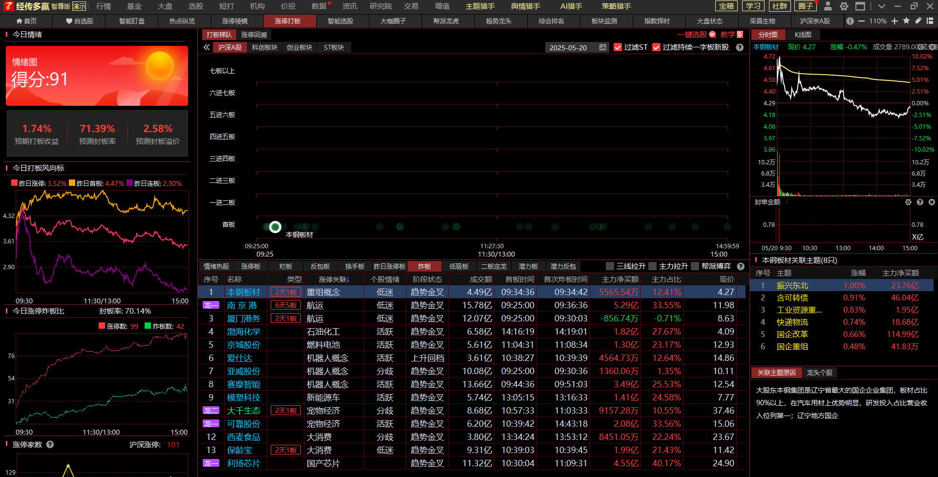Click the 宝箱 button
Image resolution: width=938 pixels, height=477 pixels.
click(x=726, y=6)
